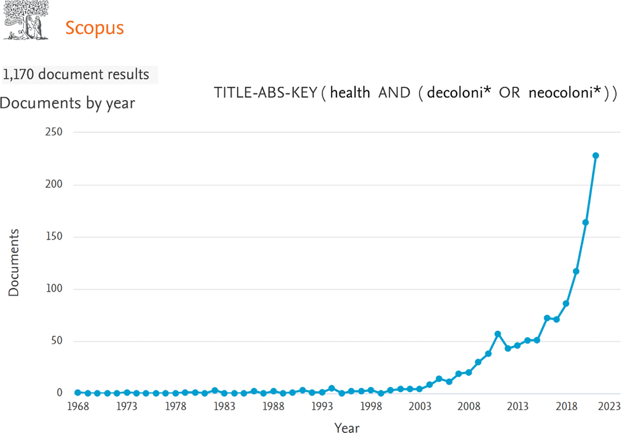
Task: Select the first data point at 1968
Action: (78, 393)
